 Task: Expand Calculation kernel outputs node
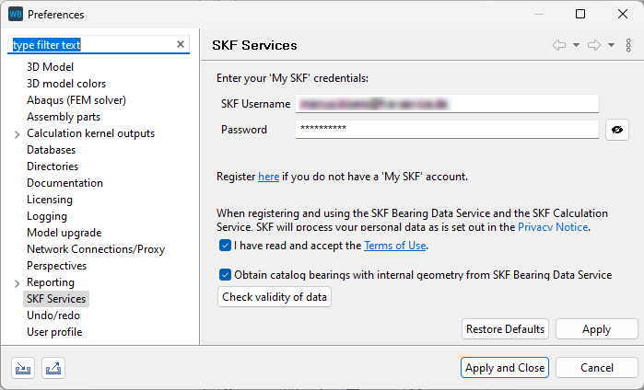[x=17, y=134]
